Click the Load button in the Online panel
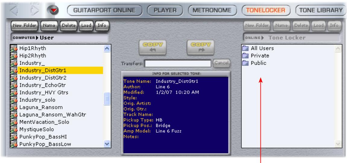The width and height of the screenshot is (347, 163). coord(319,26)
